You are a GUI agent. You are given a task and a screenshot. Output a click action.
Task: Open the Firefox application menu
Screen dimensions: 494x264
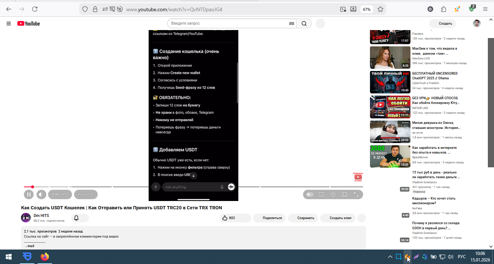(x=485, y=9)
